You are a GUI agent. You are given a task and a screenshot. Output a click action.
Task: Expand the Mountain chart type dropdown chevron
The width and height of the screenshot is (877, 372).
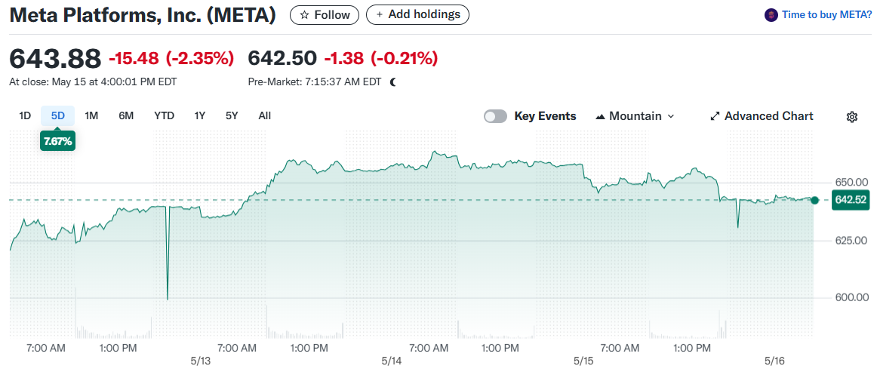pyautogui.click(x=671, y=116)
